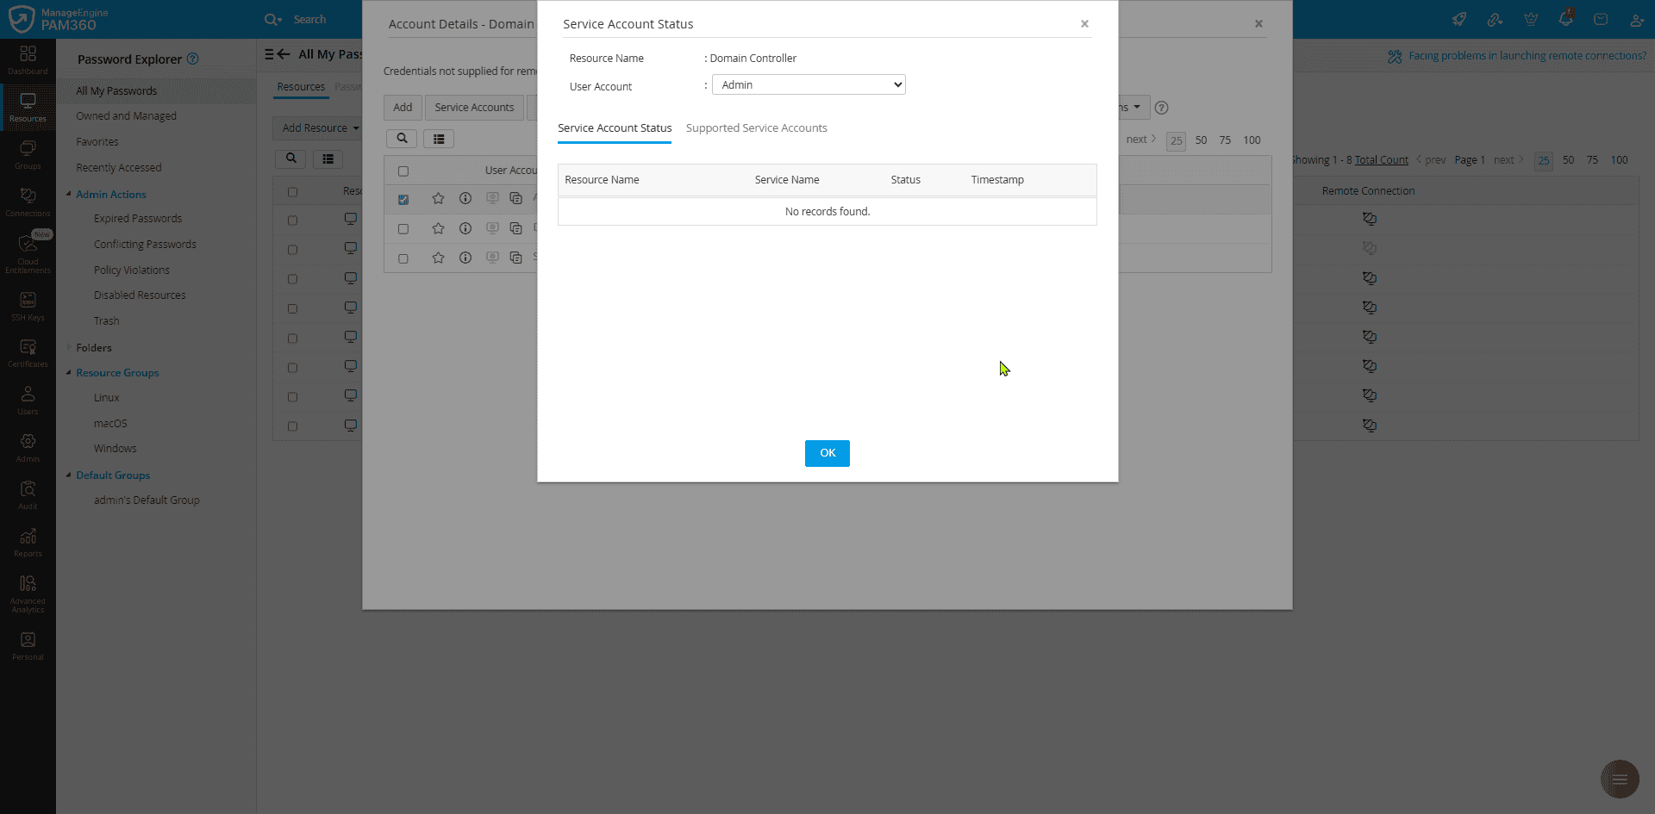Uncheck the first selected resource checkbox

(x=403, y=199)
